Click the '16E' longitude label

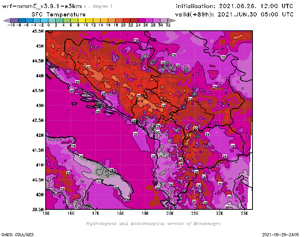71,213
